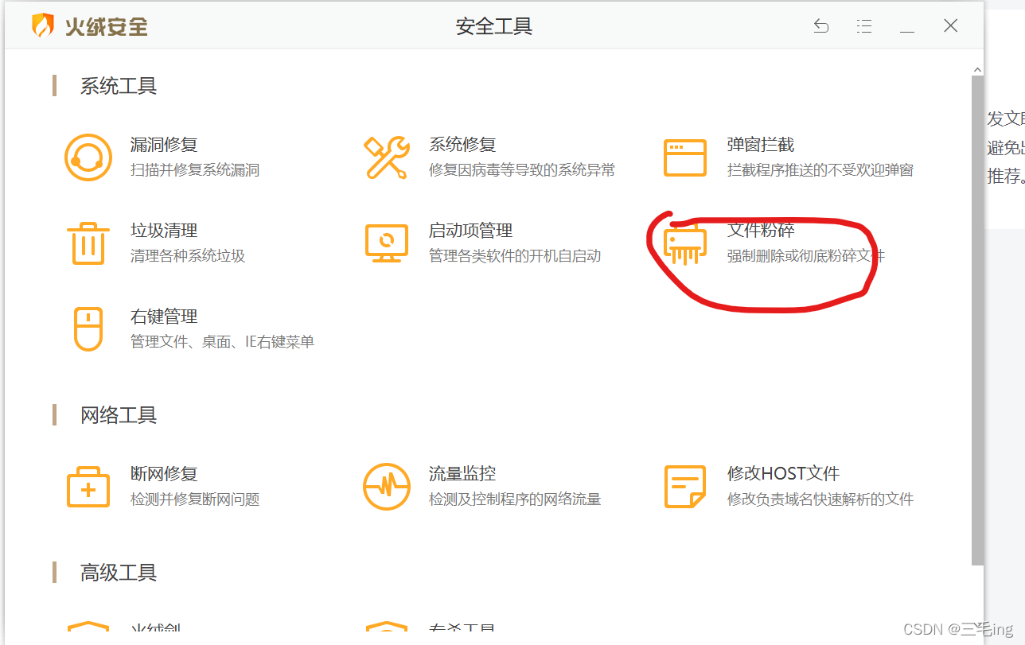Open the 漏洞修复 vulnerability repair icon

point(88,157)
